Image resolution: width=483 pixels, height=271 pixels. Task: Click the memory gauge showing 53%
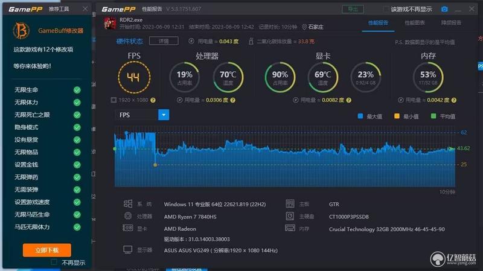click(x=428, y=77)
